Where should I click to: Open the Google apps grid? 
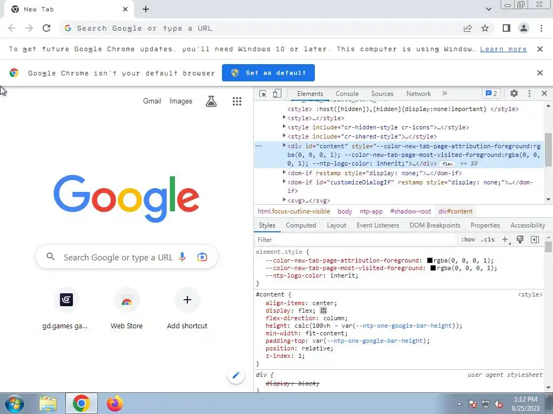237,101
